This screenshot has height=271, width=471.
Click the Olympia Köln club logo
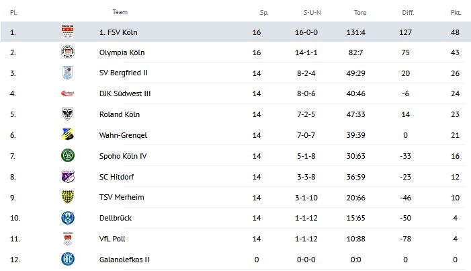(67, 52)
